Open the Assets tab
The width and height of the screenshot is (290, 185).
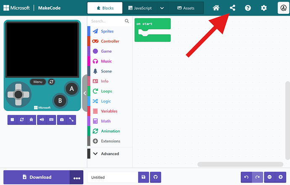click(x=186, y=8)
